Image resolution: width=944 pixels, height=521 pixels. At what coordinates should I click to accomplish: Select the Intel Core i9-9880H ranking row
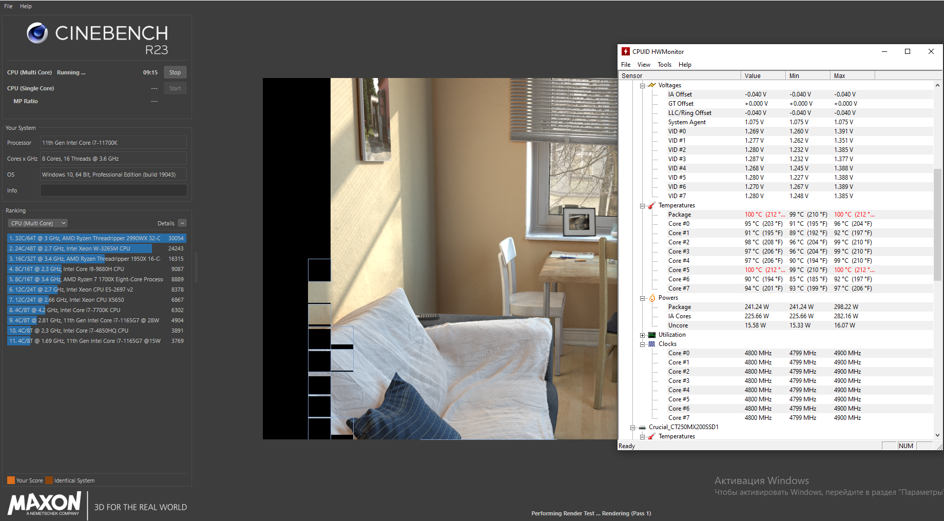[97, 269]
